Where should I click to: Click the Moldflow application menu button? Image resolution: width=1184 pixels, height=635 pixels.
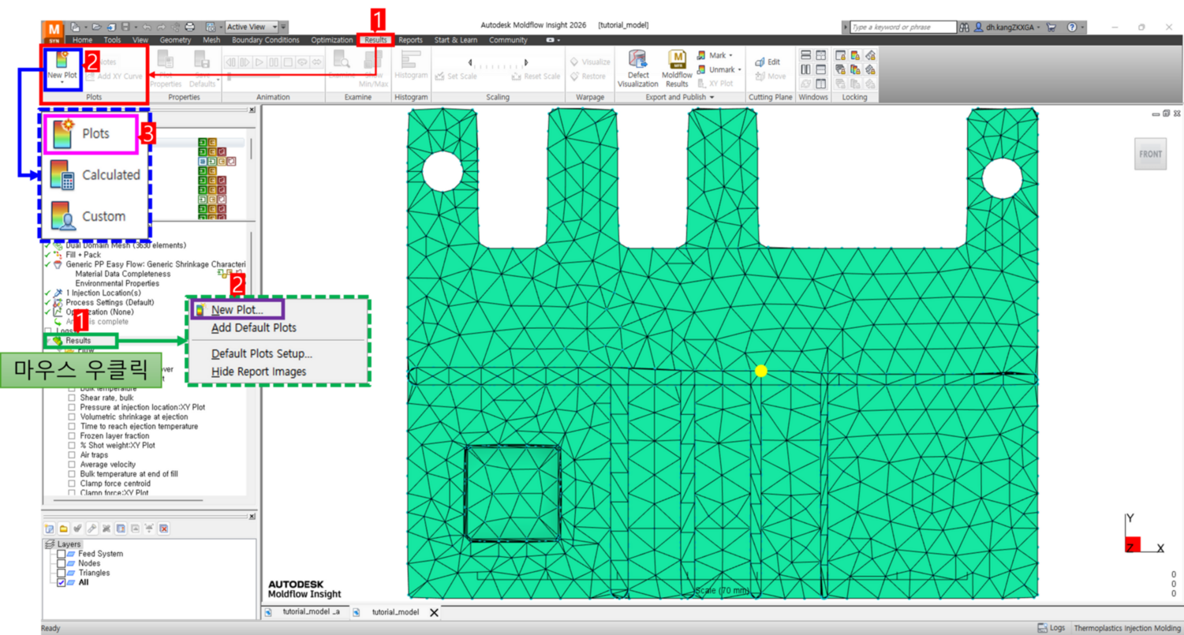tap(53, 31)
